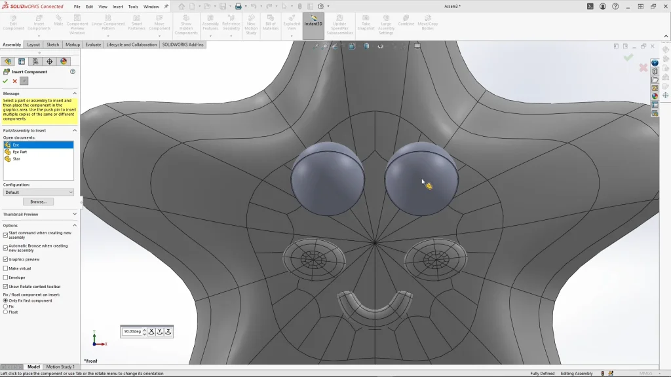
Task: Open the PropertyManager tab icon
Action: coord(21,62)
